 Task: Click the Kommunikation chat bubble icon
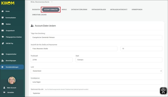(x=3, y=18)
